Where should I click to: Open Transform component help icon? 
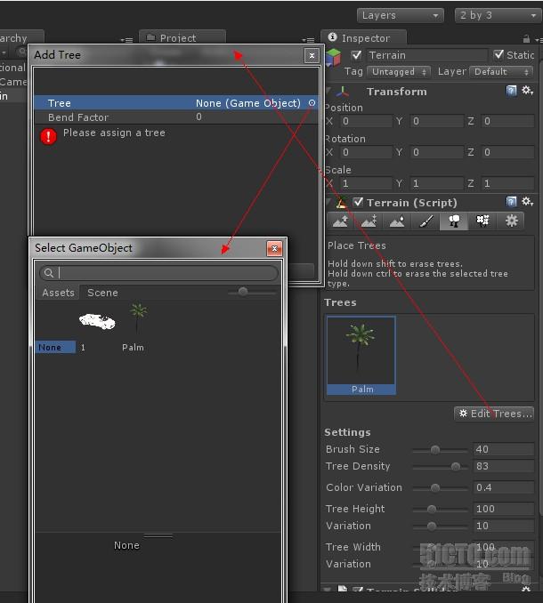pyautogui.click(x=511, y=91)
